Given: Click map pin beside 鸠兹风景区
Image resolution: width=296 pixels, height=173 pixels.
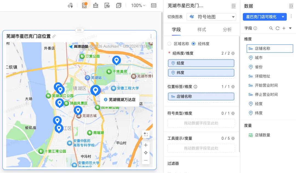Looking at the screenshot, I should [59, 103].
